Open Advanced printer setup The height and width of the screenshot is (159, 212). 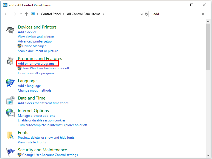pyautogui.click(x=35, y=41)
